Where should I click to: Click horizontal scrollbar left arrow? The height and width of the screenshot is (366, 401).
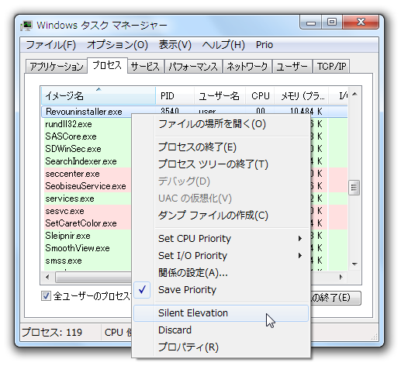(x=47, y=277)
